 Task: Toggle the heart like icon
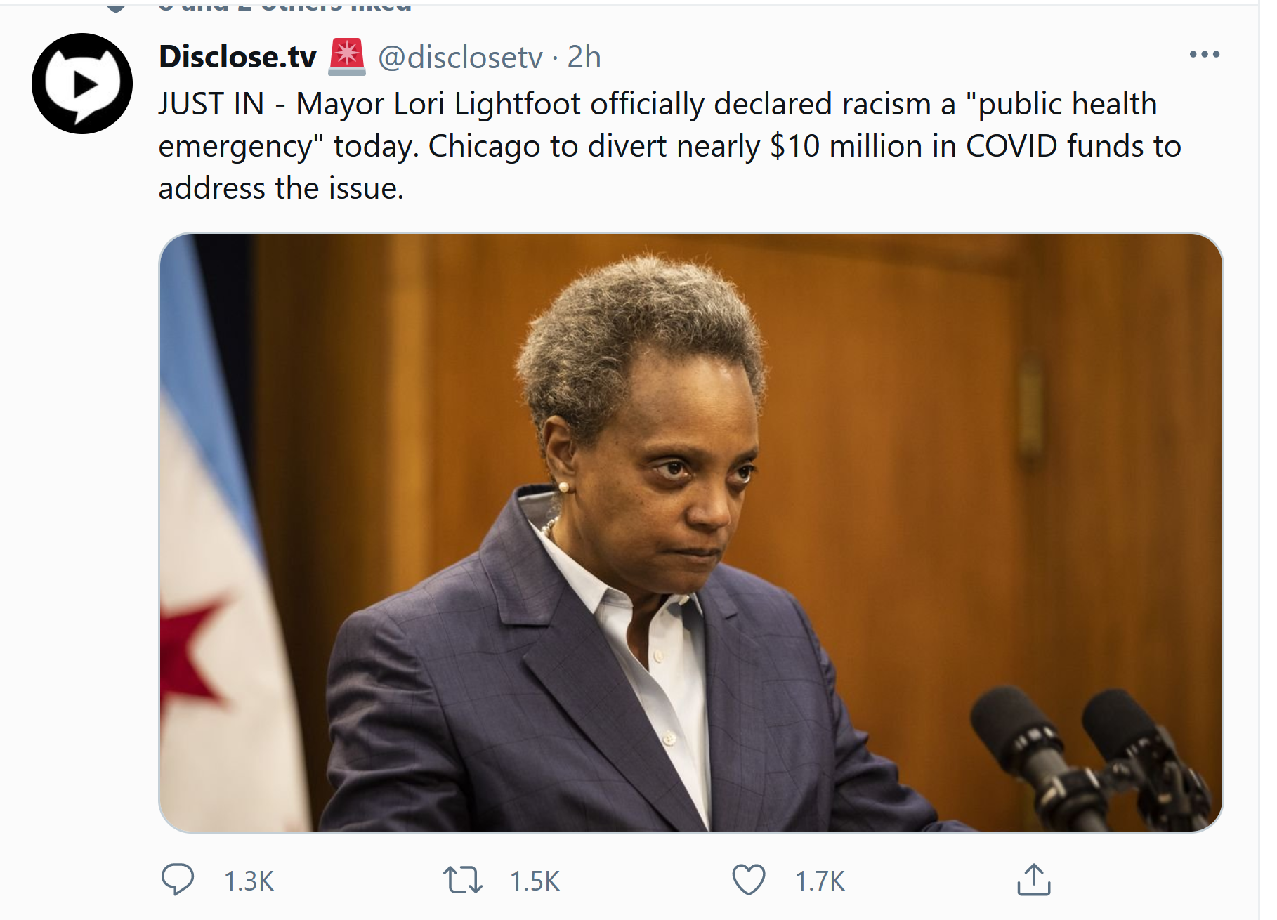749,880
